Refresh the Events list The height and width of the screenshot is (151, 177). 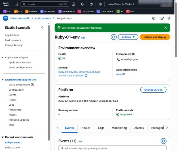point(163,141)
